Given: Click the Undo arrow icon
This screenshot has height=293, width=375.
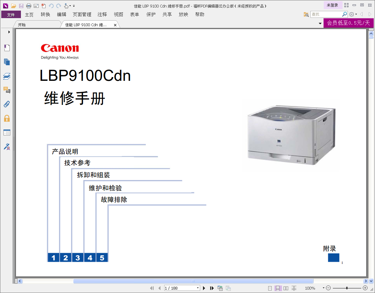Looking at the screenshot, I should pyautogui.click(x=51, y=6).
